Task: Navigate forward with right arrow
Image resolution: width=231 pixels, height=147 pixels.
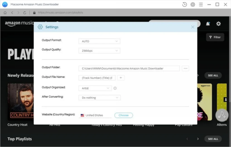Action: (18, 13)
